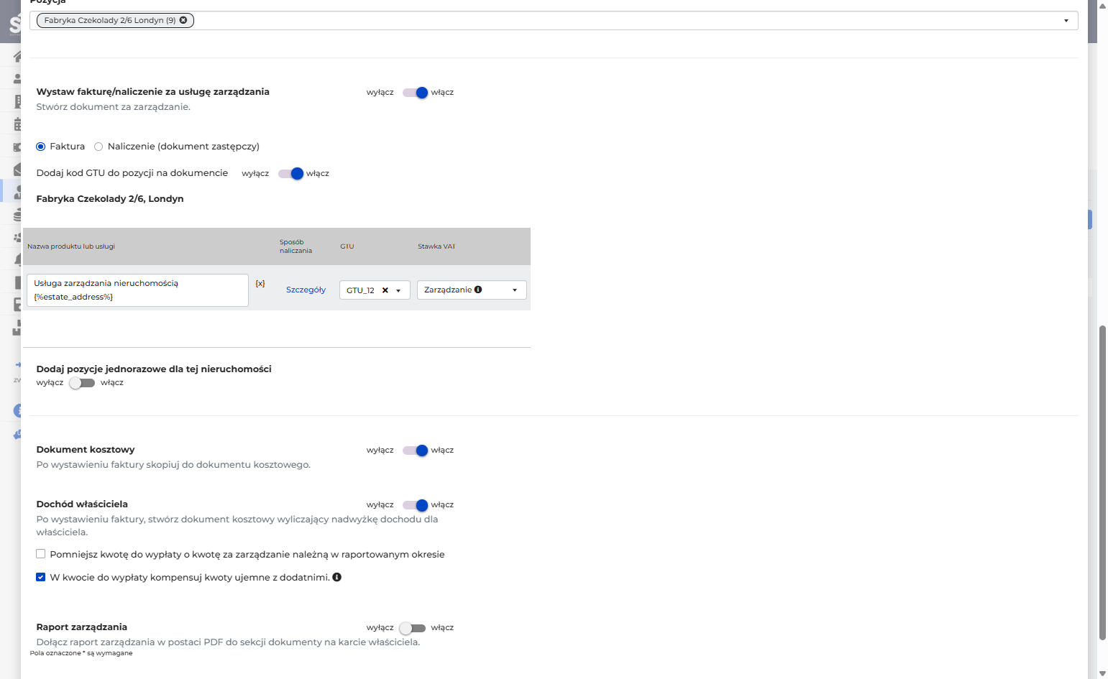
Task: Enable Dodaj pozycje jednorazowe switch
Action: click(82, 383)
